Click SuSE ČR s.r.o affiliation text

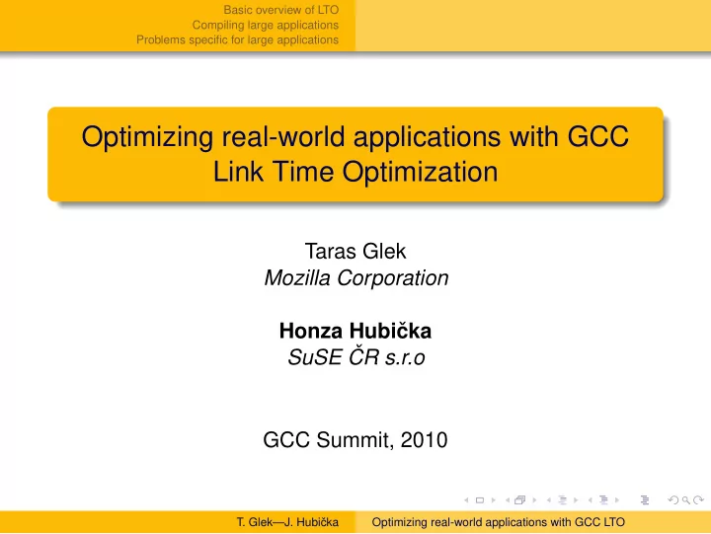click(356, 357)
